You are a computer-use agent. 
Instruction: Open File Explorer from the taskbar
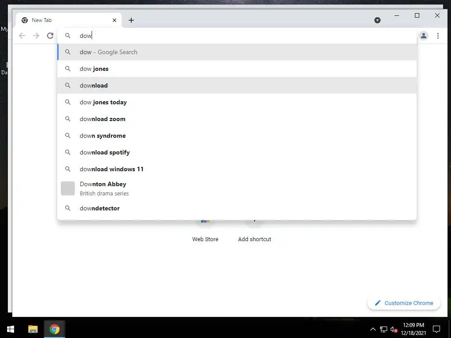[33, 329]
